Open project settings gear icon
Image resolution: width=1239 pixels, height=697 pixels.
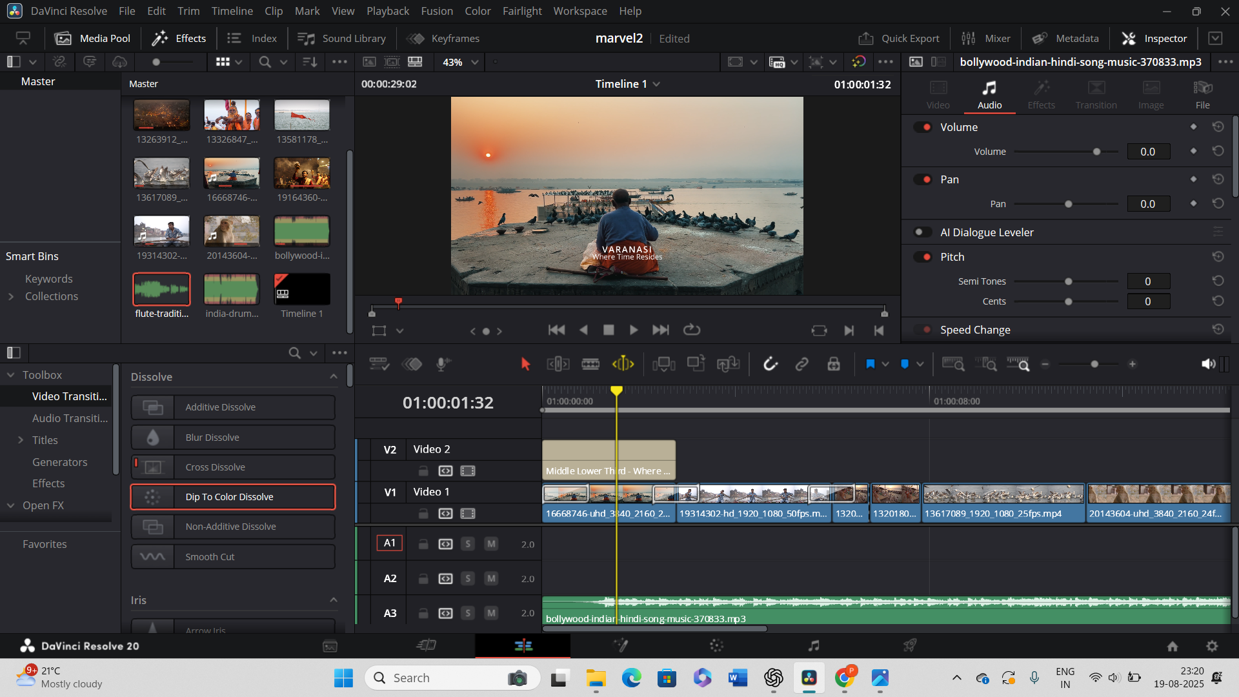point(1212,645)
